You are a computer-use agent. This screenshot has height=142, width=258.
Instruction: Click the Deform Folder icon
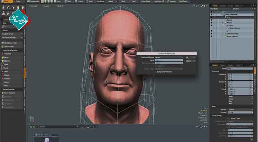(x=3, y=46)
